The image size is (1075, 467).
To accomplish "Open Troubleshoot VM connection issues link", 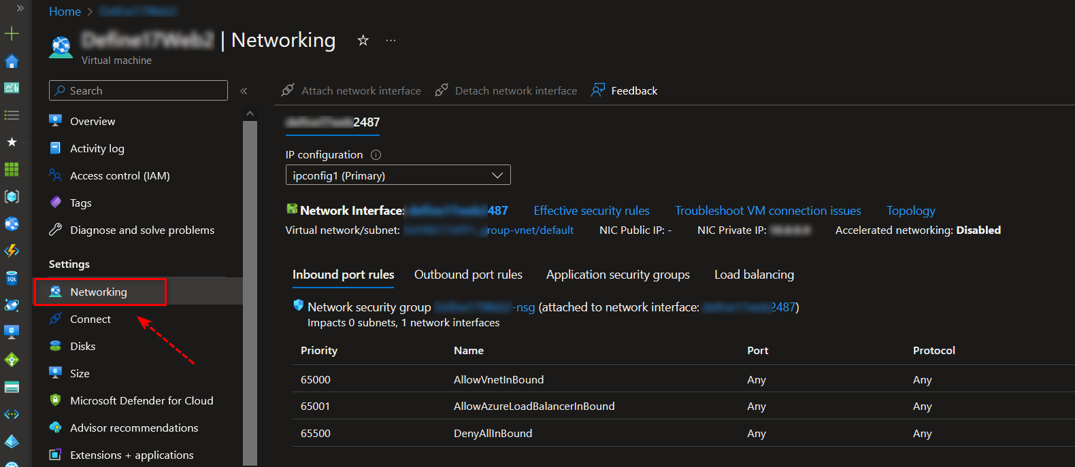I will click(x=767, y=211).
